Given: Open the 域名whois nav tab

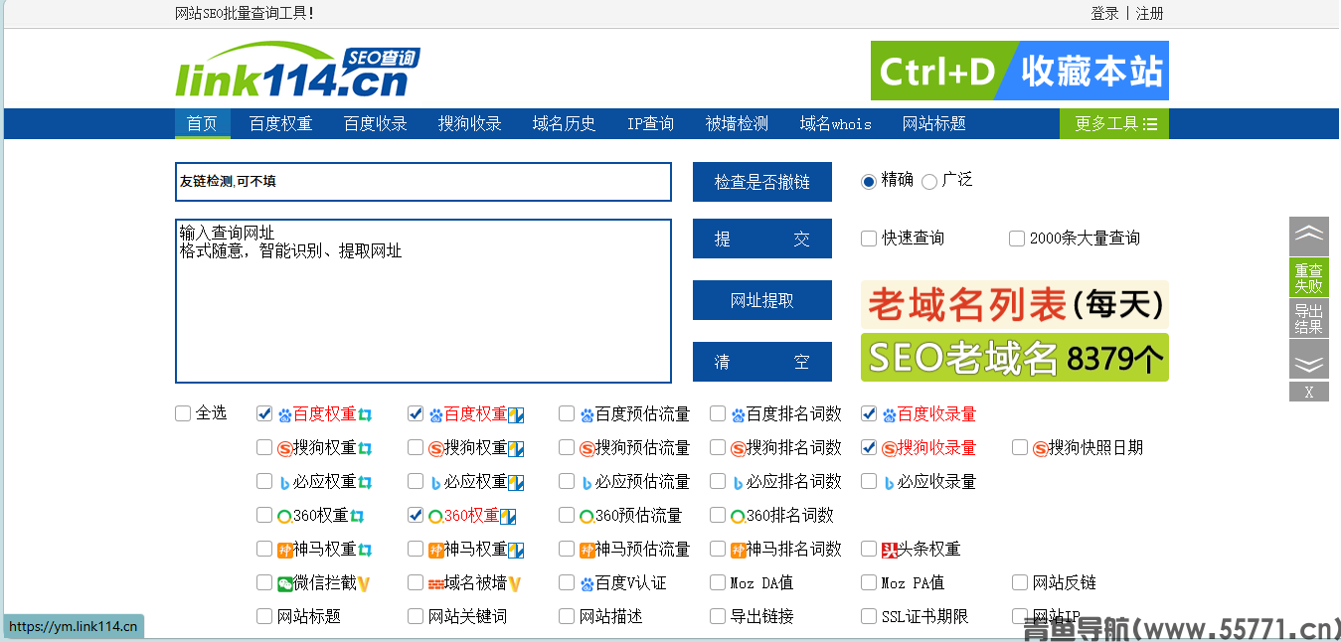Looking at the screenshot, I should [836, 124].
